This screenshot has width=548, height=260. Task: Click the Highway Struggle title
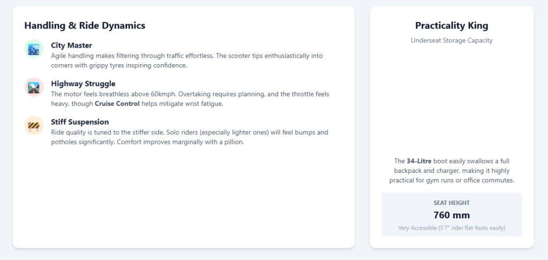coord(83,83)
